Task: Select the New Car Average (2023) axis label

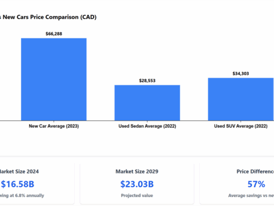Action: point(54,126)
